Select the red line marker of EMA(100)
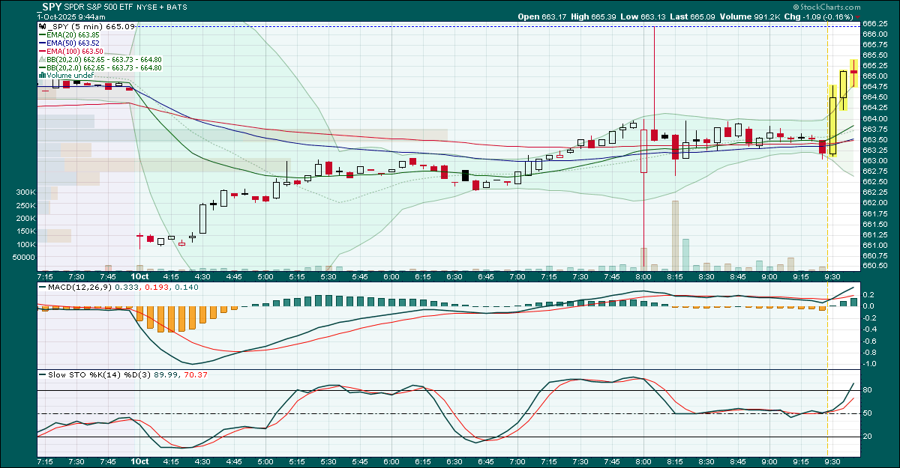This screenshot has height=468, width=900. 41,51
